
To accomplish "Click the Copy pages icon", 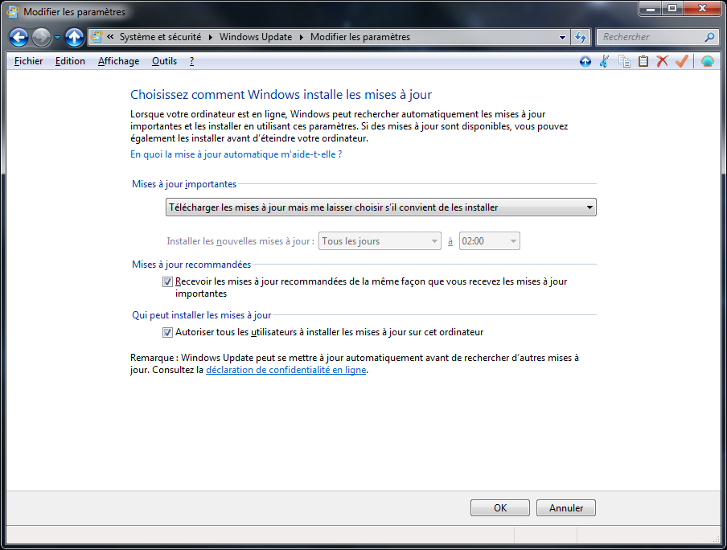I will pyautogui.click(x=624, y=61).
